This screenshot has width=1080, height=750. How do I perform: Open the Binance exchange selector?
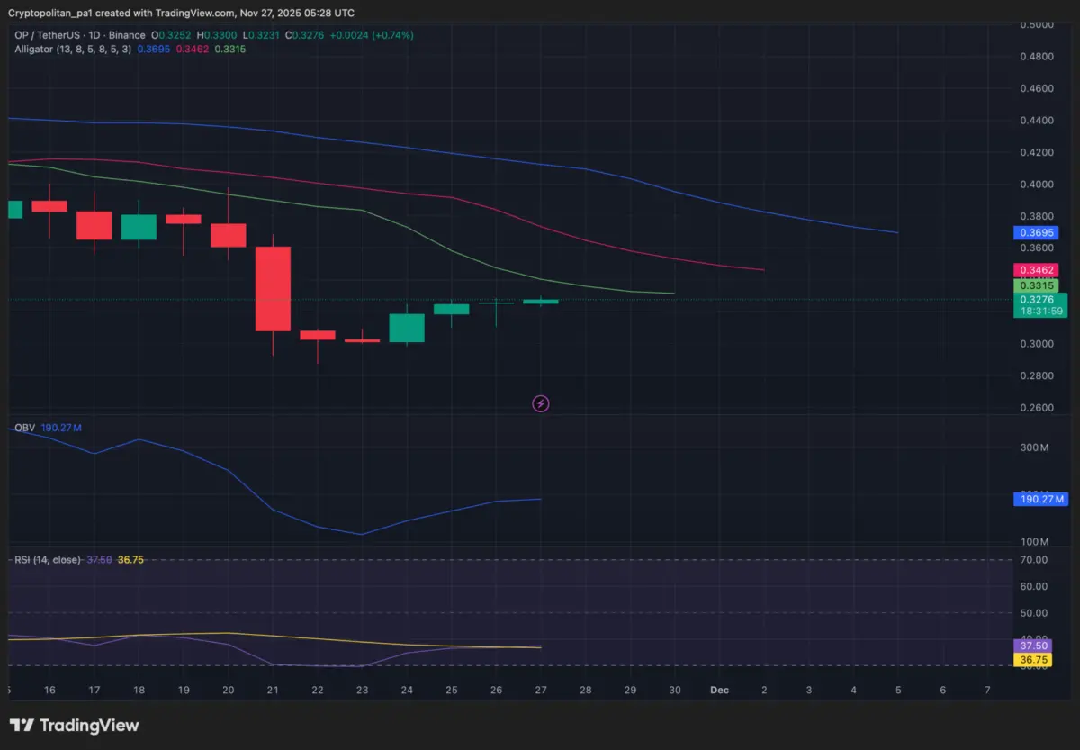(x=128, y=34)
